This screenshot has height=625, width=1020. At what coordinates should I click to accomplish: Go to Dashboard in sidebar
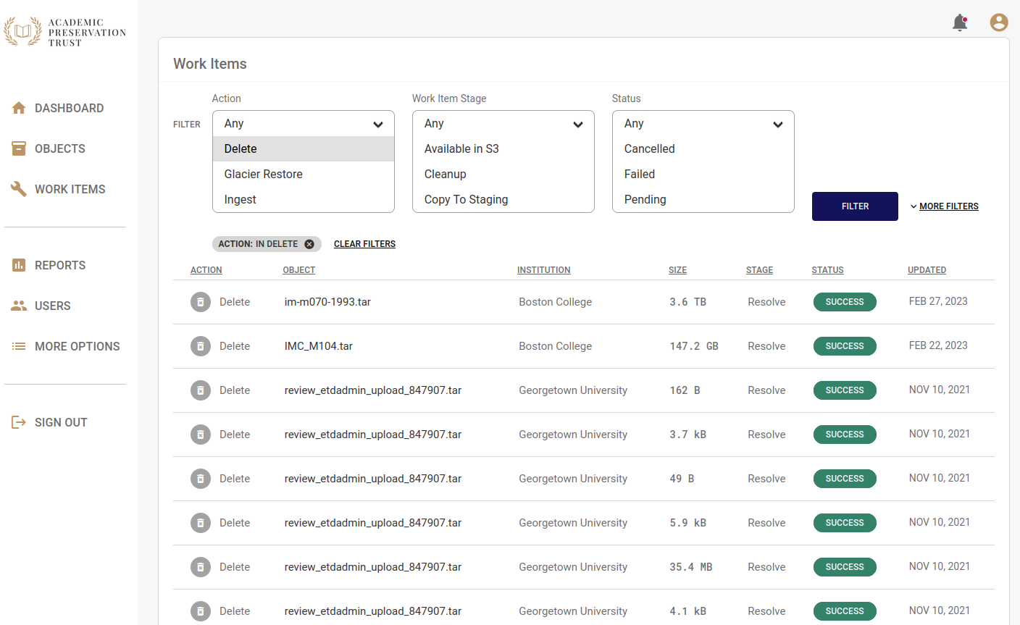(x=69, y=108)
